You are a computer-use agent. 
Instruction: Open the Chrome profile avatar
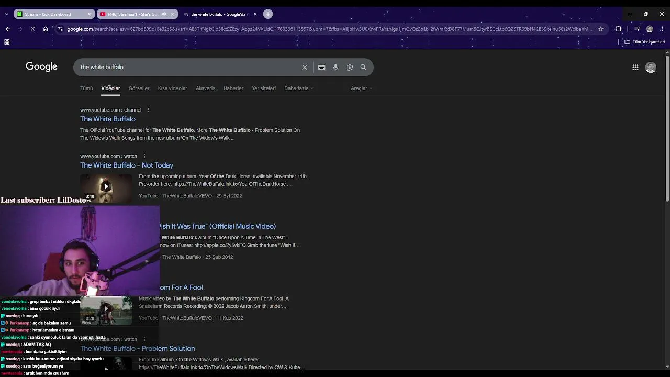point(650,29)
